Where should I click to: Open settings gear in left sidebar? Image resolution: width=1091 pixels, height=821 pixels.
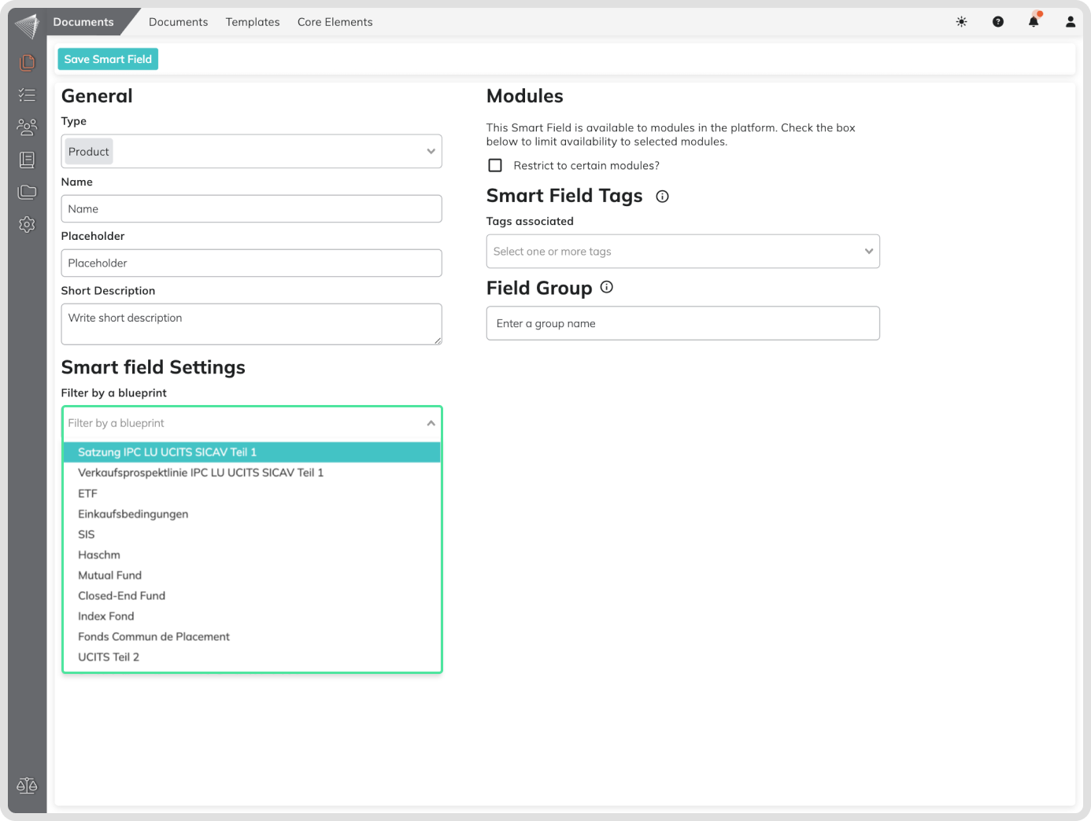tap(27, 225)
